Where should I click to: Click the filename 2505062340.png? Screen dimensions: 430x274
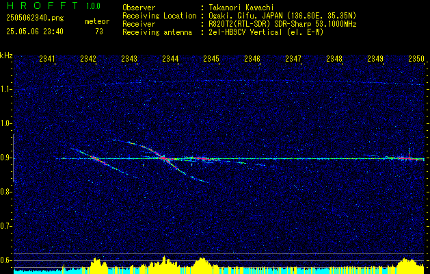[35, 18]
